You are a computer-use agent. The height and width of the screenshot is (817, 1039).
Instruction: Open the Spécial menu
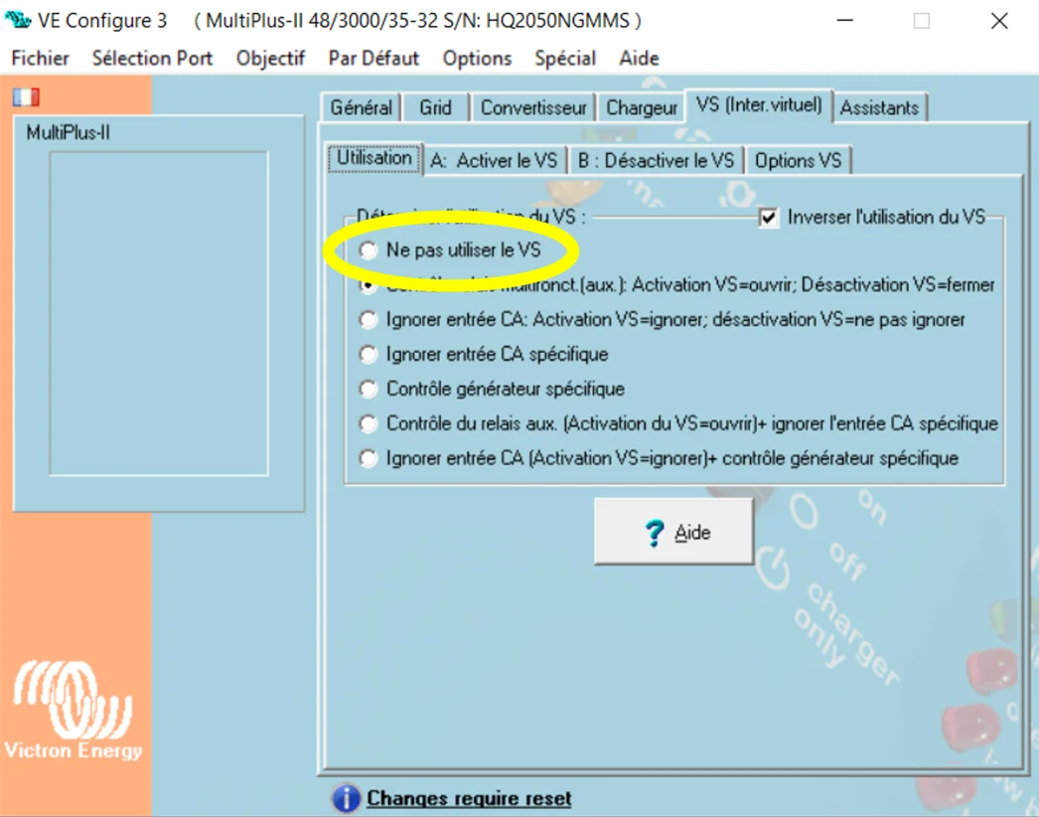[x=565, y=59]
